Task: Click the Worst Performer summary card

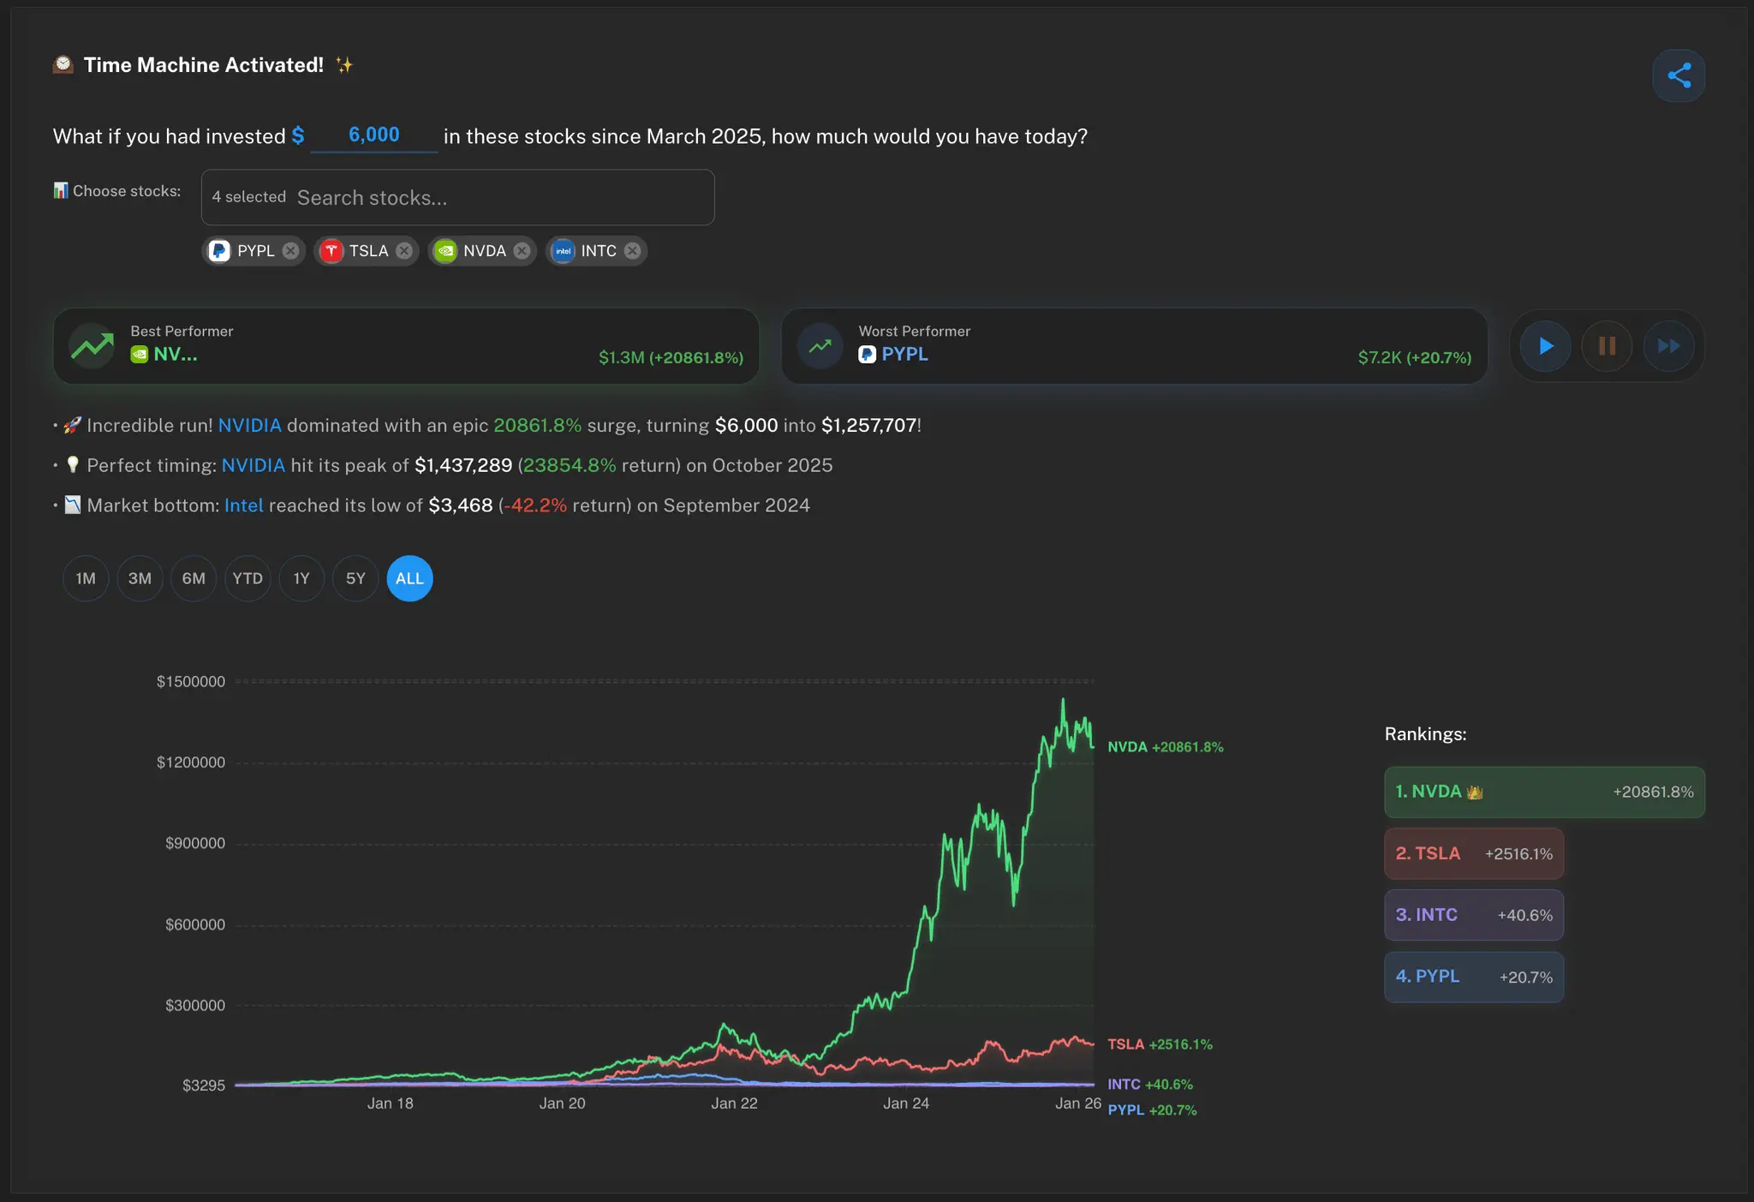Action: tap(1134, 346)
